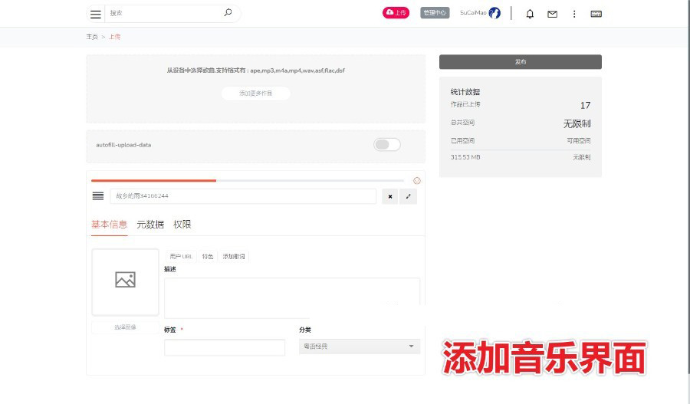Click the gray 发布 publish button

[520, 62]
